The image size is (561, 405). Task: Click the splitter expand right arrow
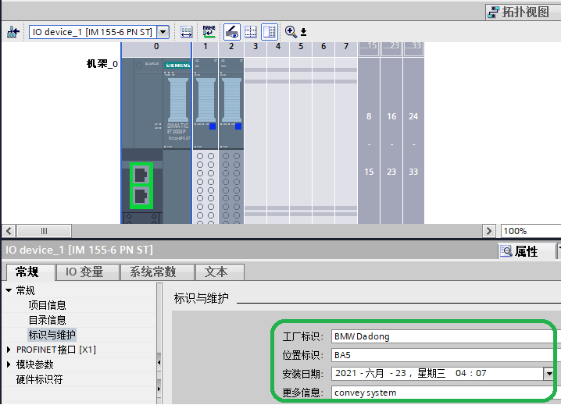[159, 389]
